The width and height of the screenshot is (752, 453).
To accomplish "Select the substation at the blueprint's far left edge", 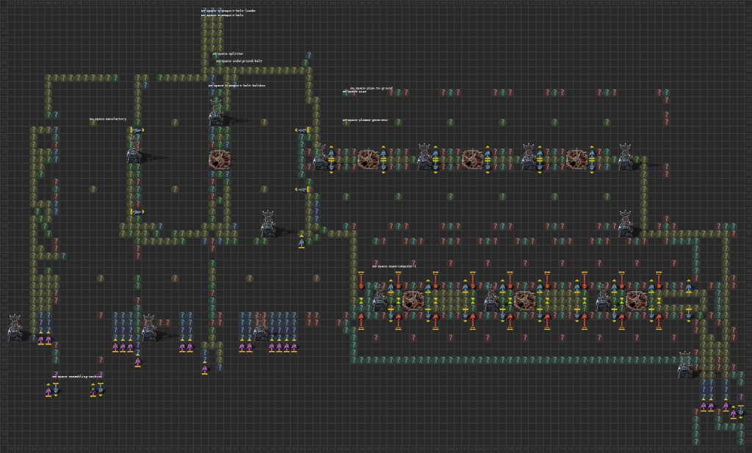I will (x=15, y=328).
